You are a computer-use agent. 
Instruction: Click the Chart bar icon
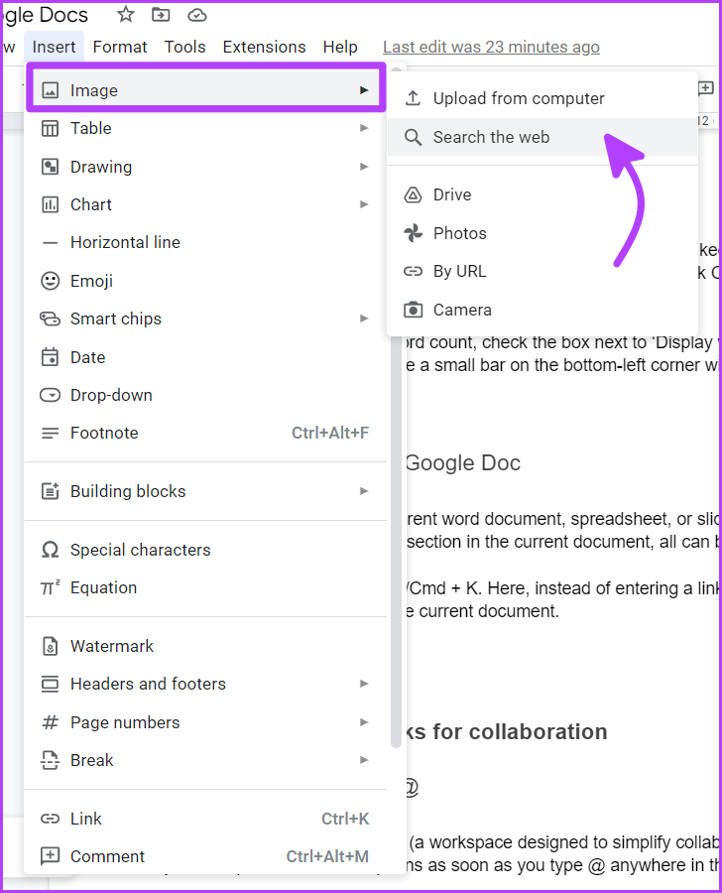[51, 204]
